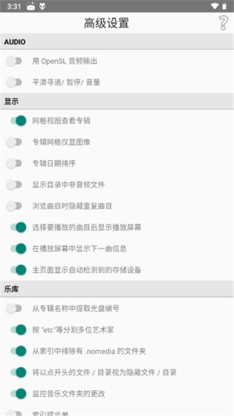Turn on 显示目录中非音频文件 switch
The width and height of the screenshot is (234, 416).
click(14, 185)
